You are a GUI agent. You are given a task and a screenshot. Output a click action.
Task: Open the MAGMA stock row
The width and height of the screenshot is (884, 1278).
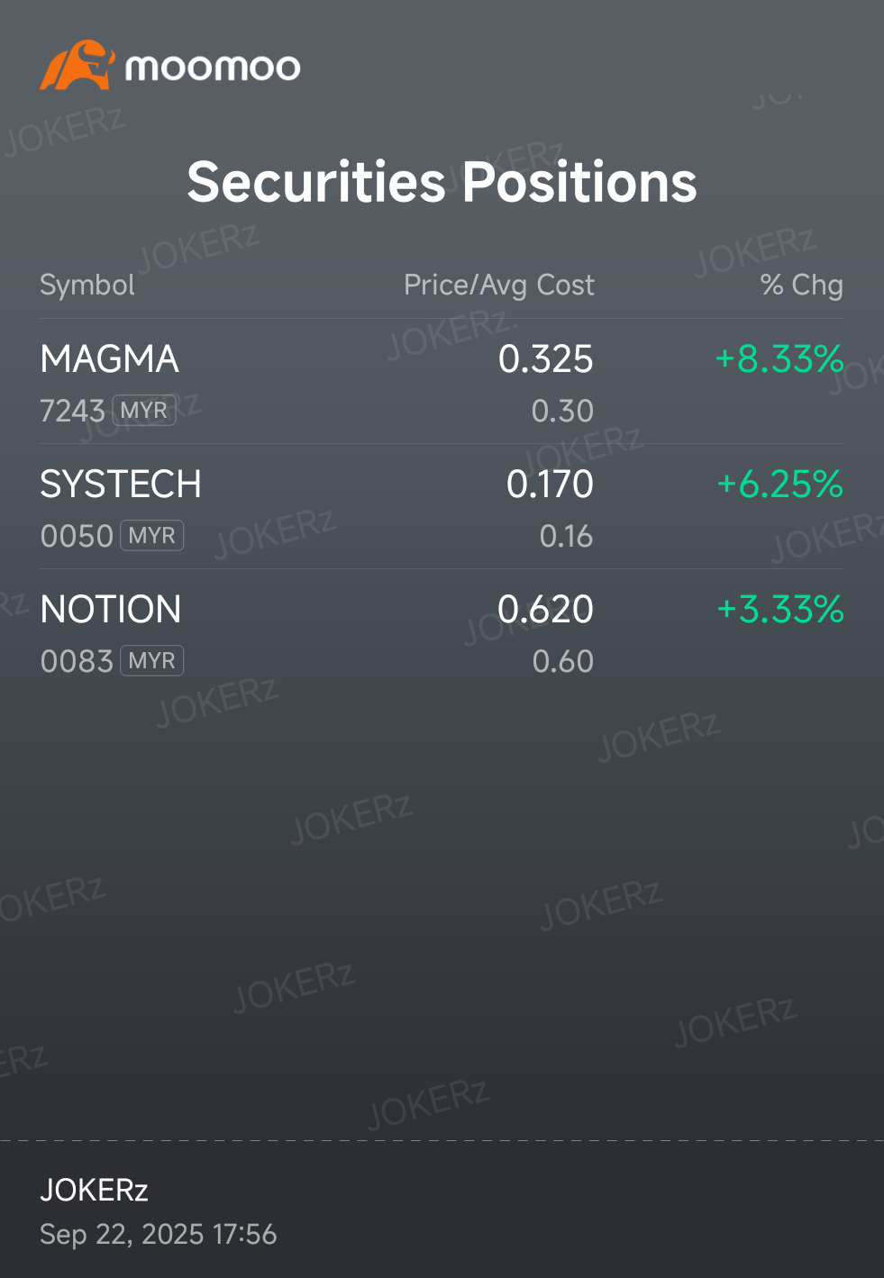pyautogui.click(x=442, y=382)
